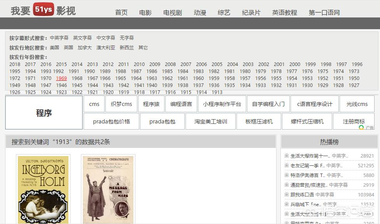Select release year 1995

15,71
